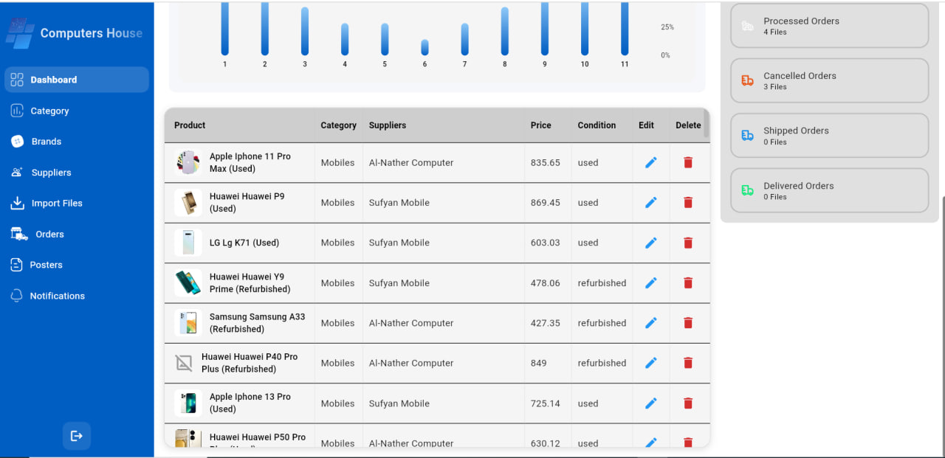This screenshot has width=945, height=458.
Task: Click edit pencil for Iphone 13 Pro
Action: (x=650, y=403)
